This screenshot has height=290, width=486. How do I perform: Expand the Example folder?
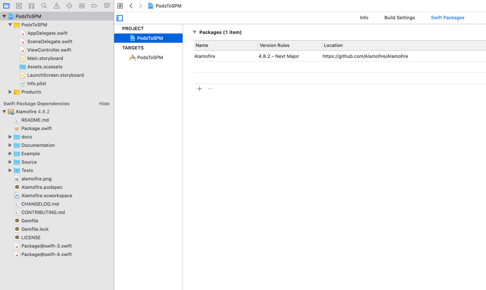pyautogui.click(x=10, y=154)
